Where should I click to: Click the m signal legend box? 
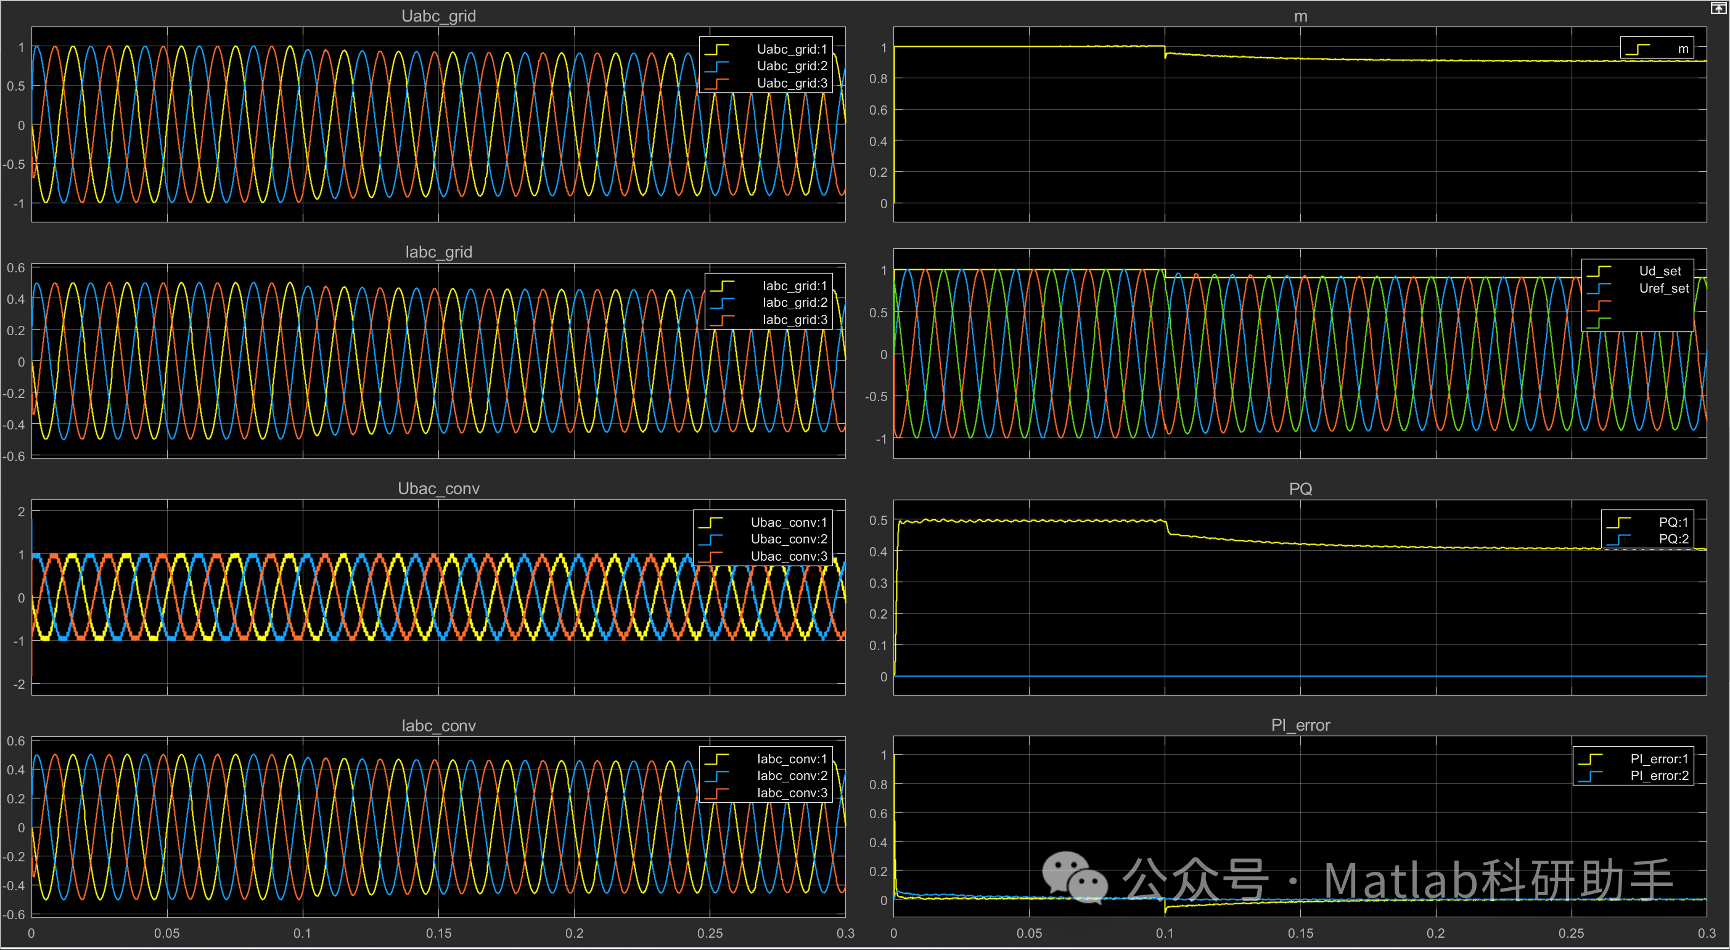click(1656, 47)
